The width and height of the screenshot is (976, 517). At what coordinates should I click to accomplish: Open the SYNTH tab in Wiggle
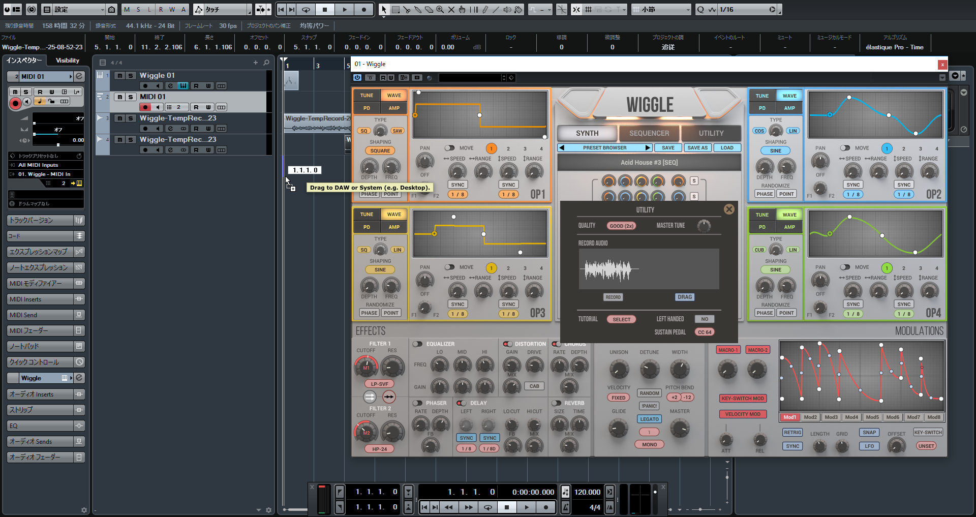(x=587, y=133)
